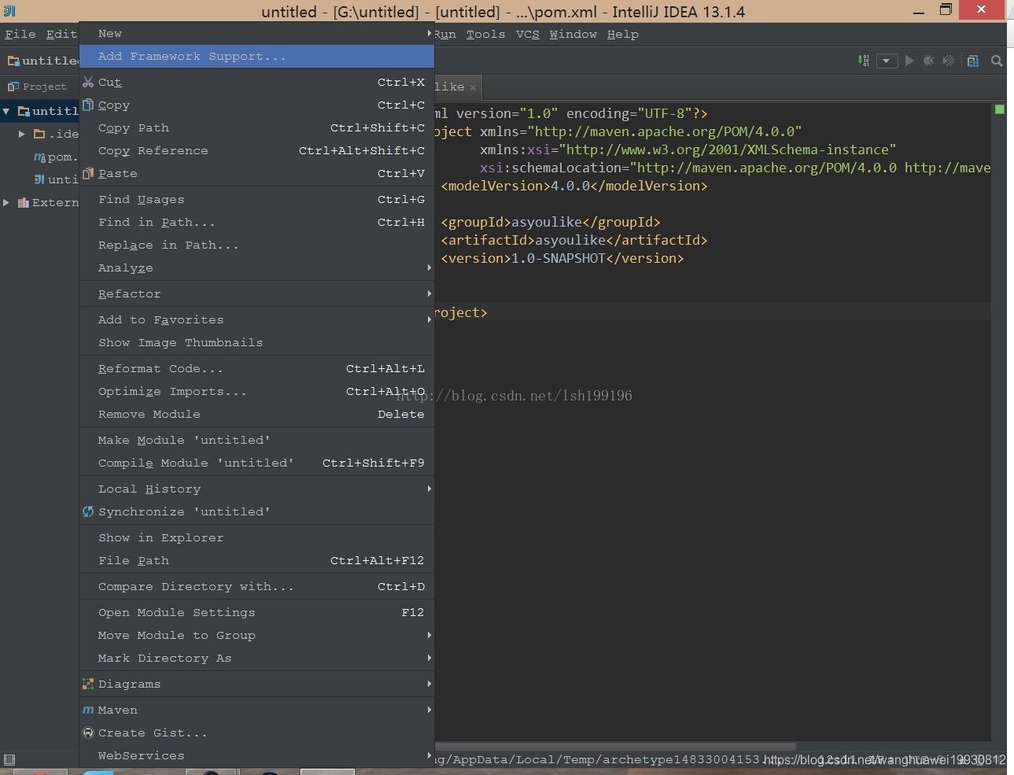Open the Help menu
1014x775 pixels.
[622, 34]
